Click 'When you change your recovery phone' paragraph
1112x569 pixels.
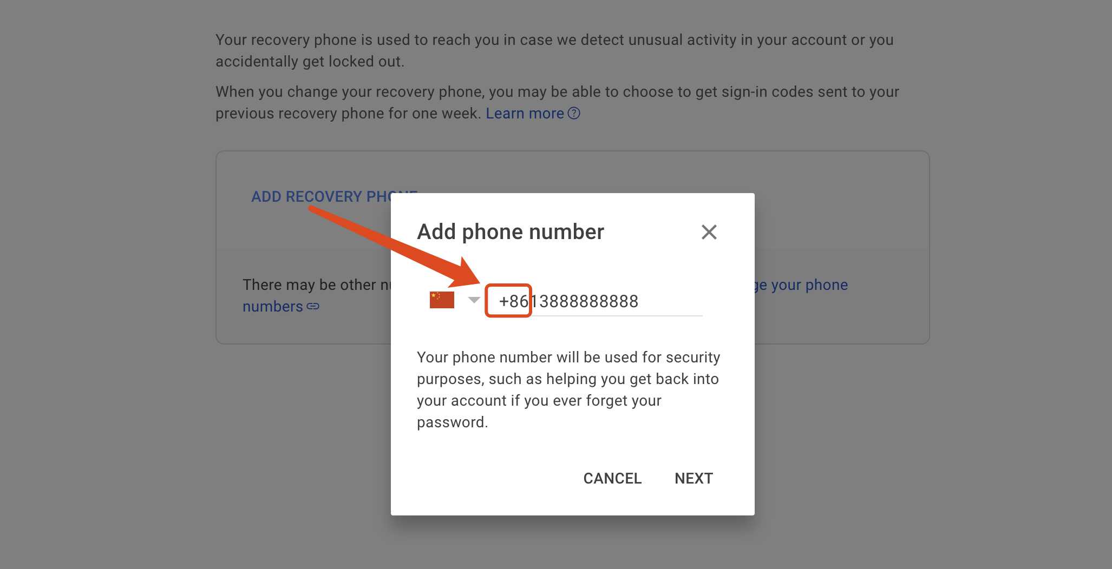pyautogui.click(x=557, y=102)
